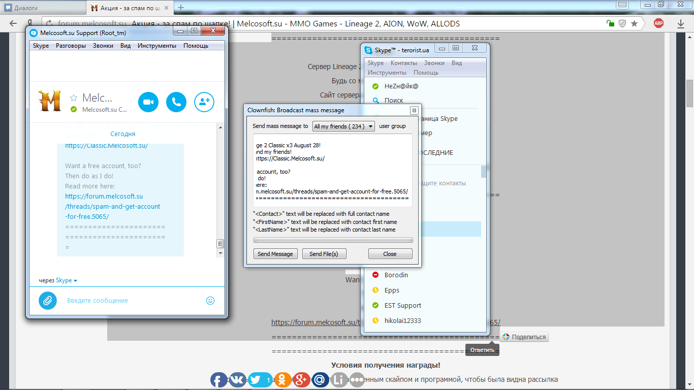Reload the forum page
Image resolution: width=694 pixels, height=390 pixels.
(x=50, y=24)
